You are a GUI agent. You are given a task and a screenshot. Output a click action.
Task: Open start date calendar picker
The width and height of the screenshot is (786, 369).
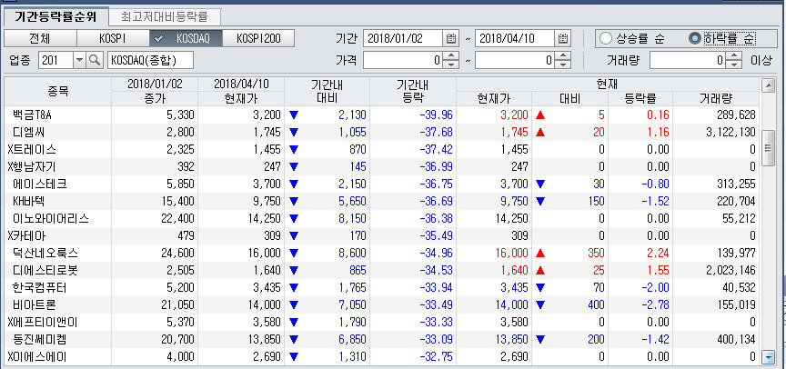tap(450, 38)
